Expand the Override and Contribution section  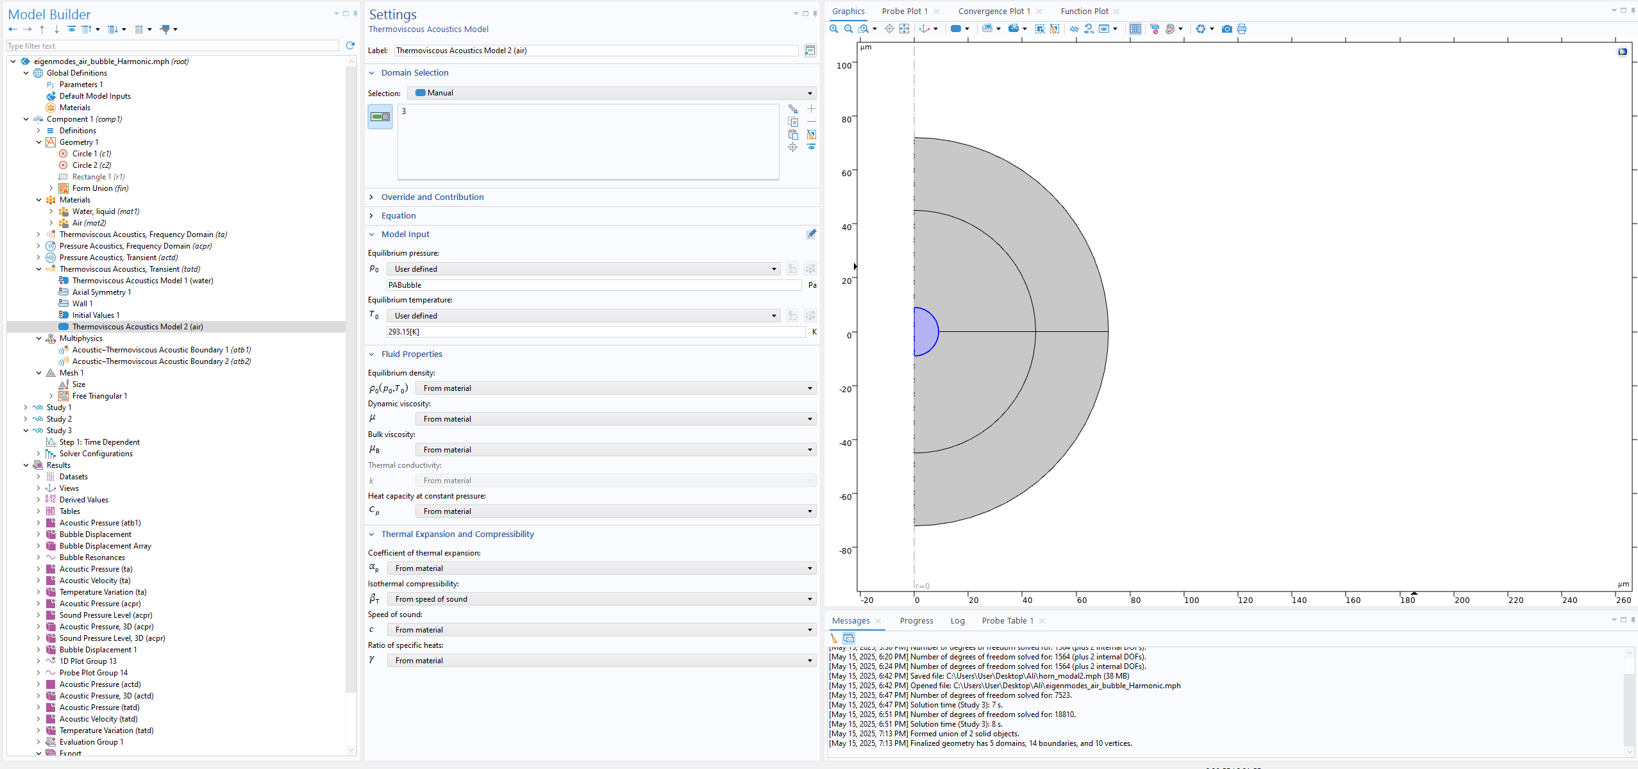[x=432, y=197]
